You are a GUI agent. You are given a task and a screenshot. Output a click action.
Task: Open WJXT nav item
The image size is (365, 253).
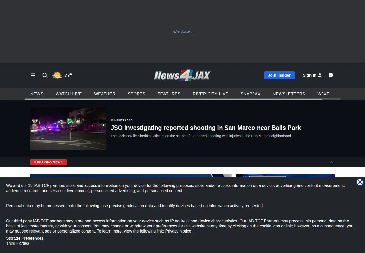coord(323,94)
